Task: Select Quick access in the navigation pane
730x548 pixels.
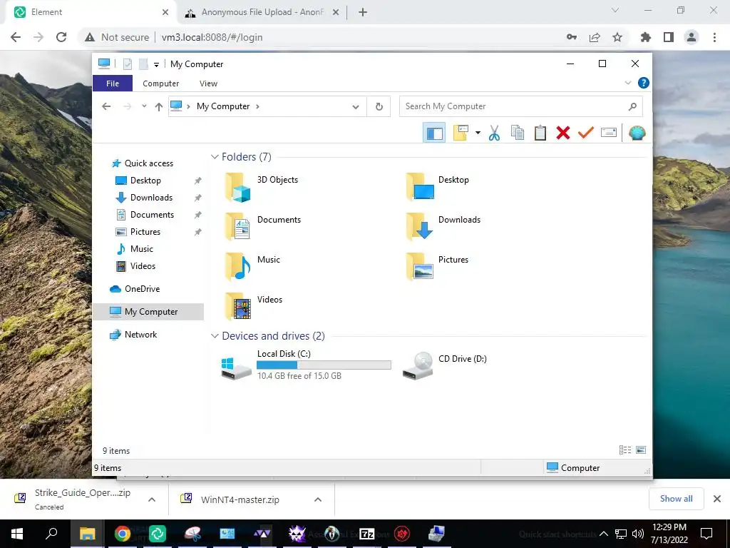Action: (x=148, y=163)
